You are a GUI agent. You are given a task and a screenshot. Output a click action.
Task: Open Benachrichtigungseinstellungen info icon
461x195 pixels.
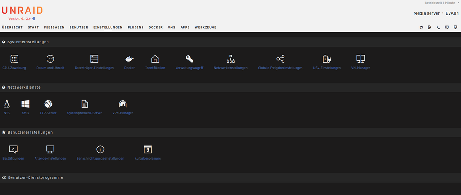pyautogui.click(x=100, y=149)
